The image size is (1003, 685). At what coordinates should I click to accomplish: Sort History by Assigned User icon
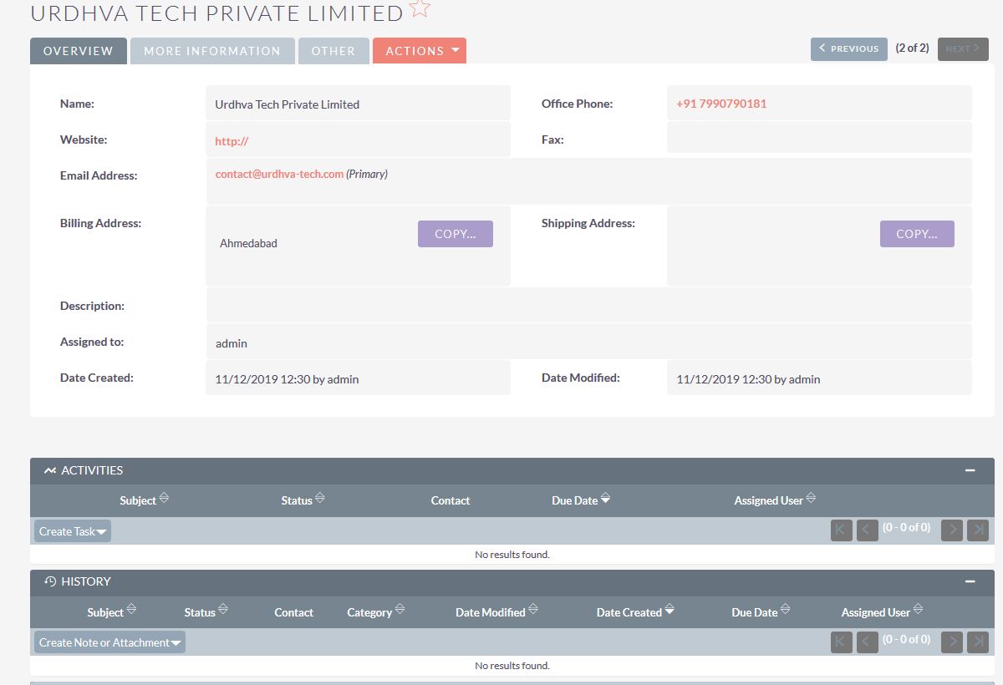918,610
